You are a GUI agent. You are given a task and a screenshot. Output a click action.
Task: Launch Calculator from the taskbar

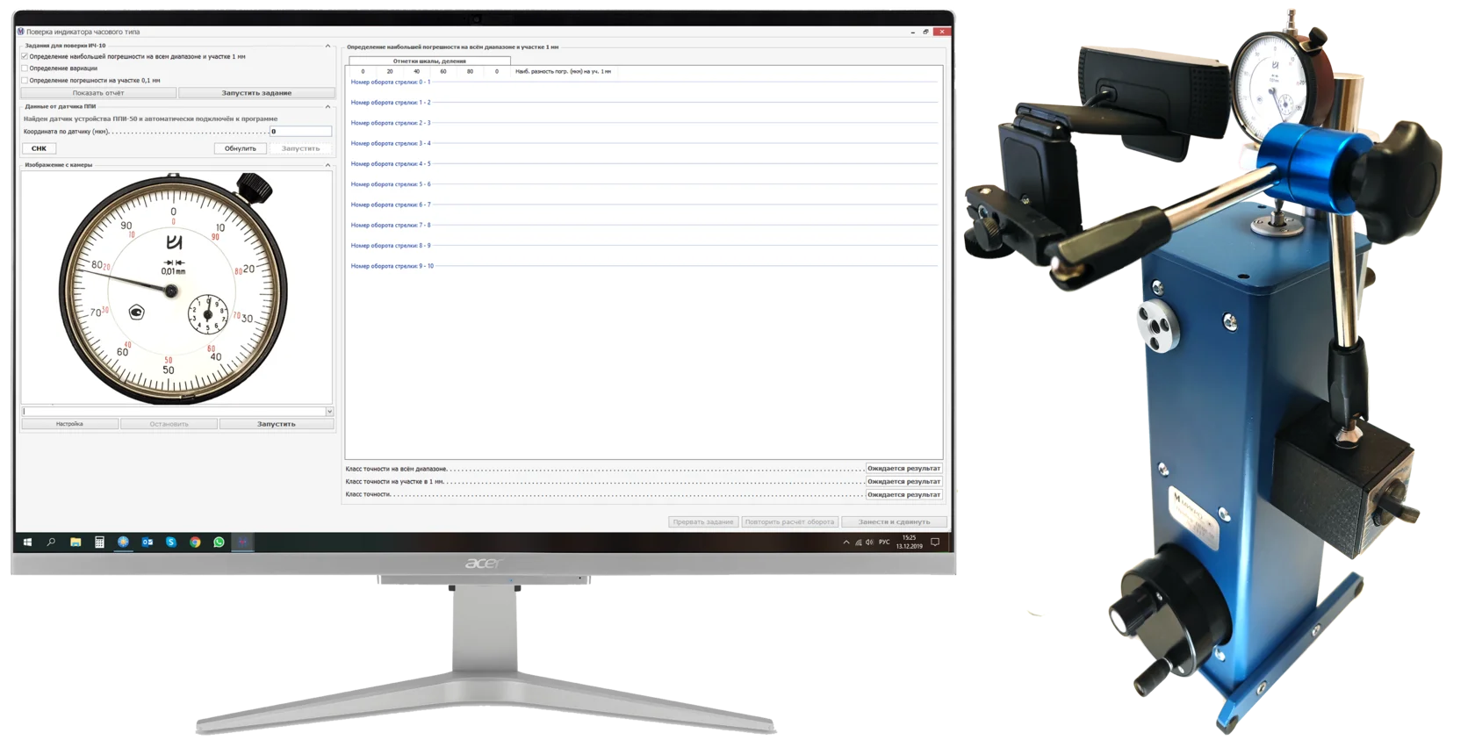(x=99, y=542)
